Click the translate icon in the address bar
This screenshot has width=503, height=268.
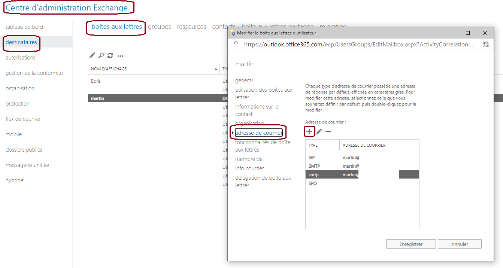[486, 44]
